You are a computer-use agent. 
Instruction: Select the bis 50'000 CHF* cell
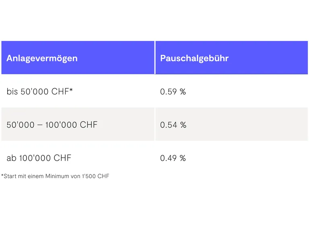[x=40, y=91]
